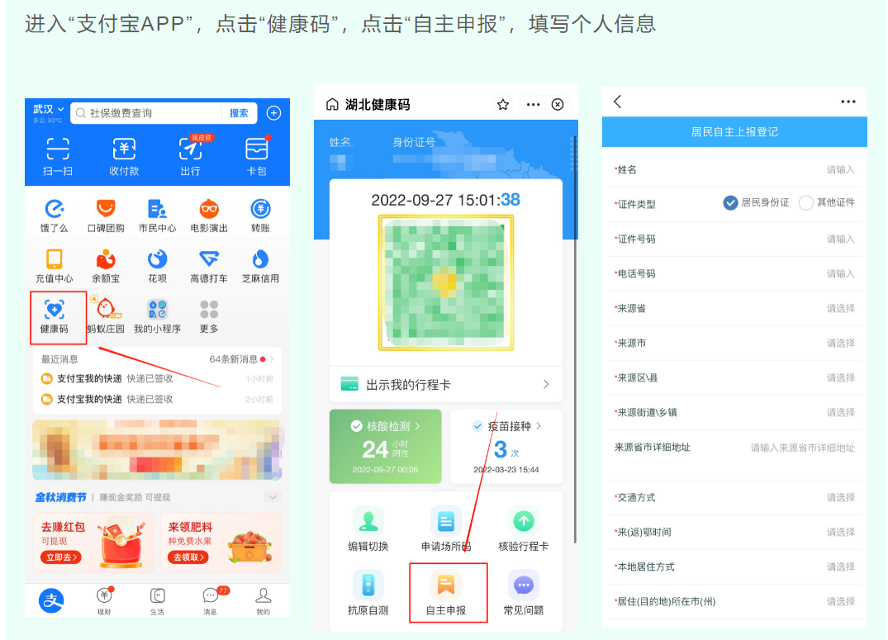Switch to 生活 bottom tab
The image size is (888, 640).
158,601
